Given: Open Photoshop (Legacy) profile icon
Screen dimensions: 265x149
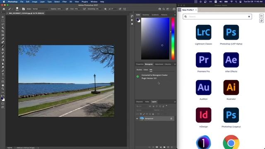Looking at the screenshot, I should pyautogui.click(x=231, y=115).
